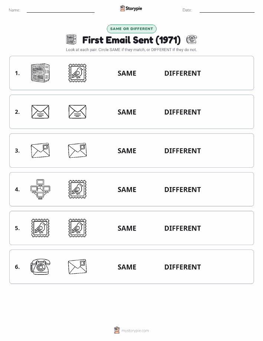Select the left envelope in row 2
Image resolution: width=263 pixels, height=341 pixels.
tap(40, 112)
